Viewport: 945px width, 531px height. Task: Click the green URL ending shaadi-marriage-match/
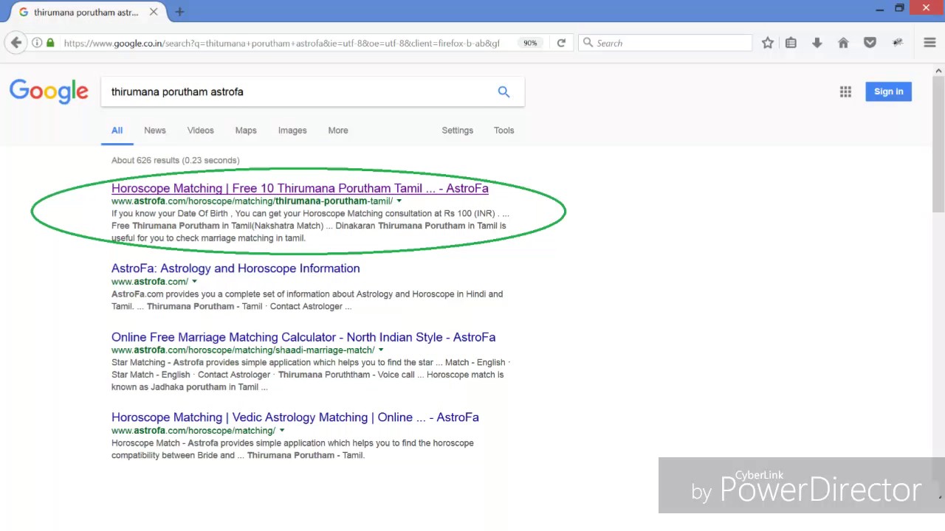(x=243, y=350)
